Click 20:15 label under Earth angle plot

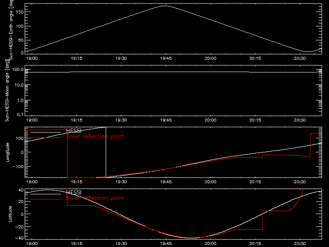(255, 58)
